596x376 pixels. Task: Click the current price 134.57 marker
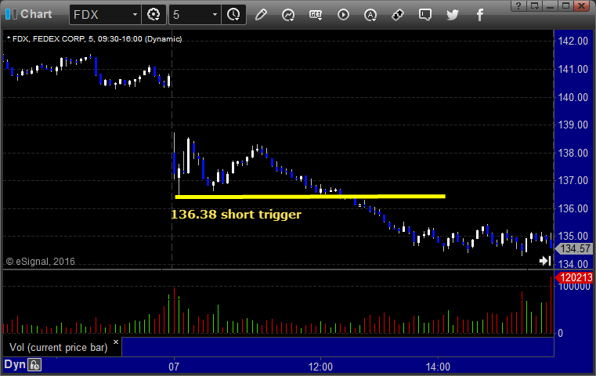574,248
